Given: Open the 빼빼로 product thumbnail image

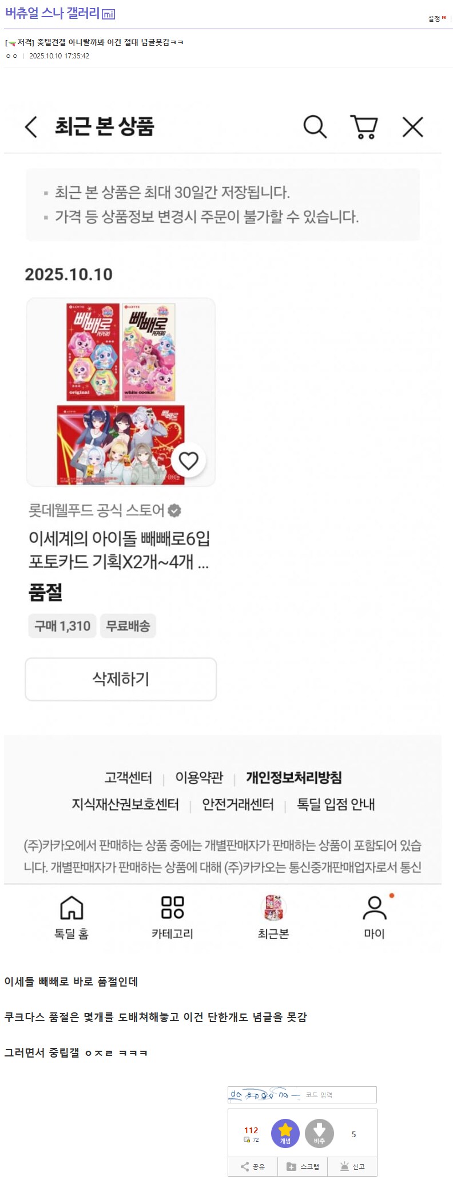Looking at the screenshot, I should (x=121, y=392).
